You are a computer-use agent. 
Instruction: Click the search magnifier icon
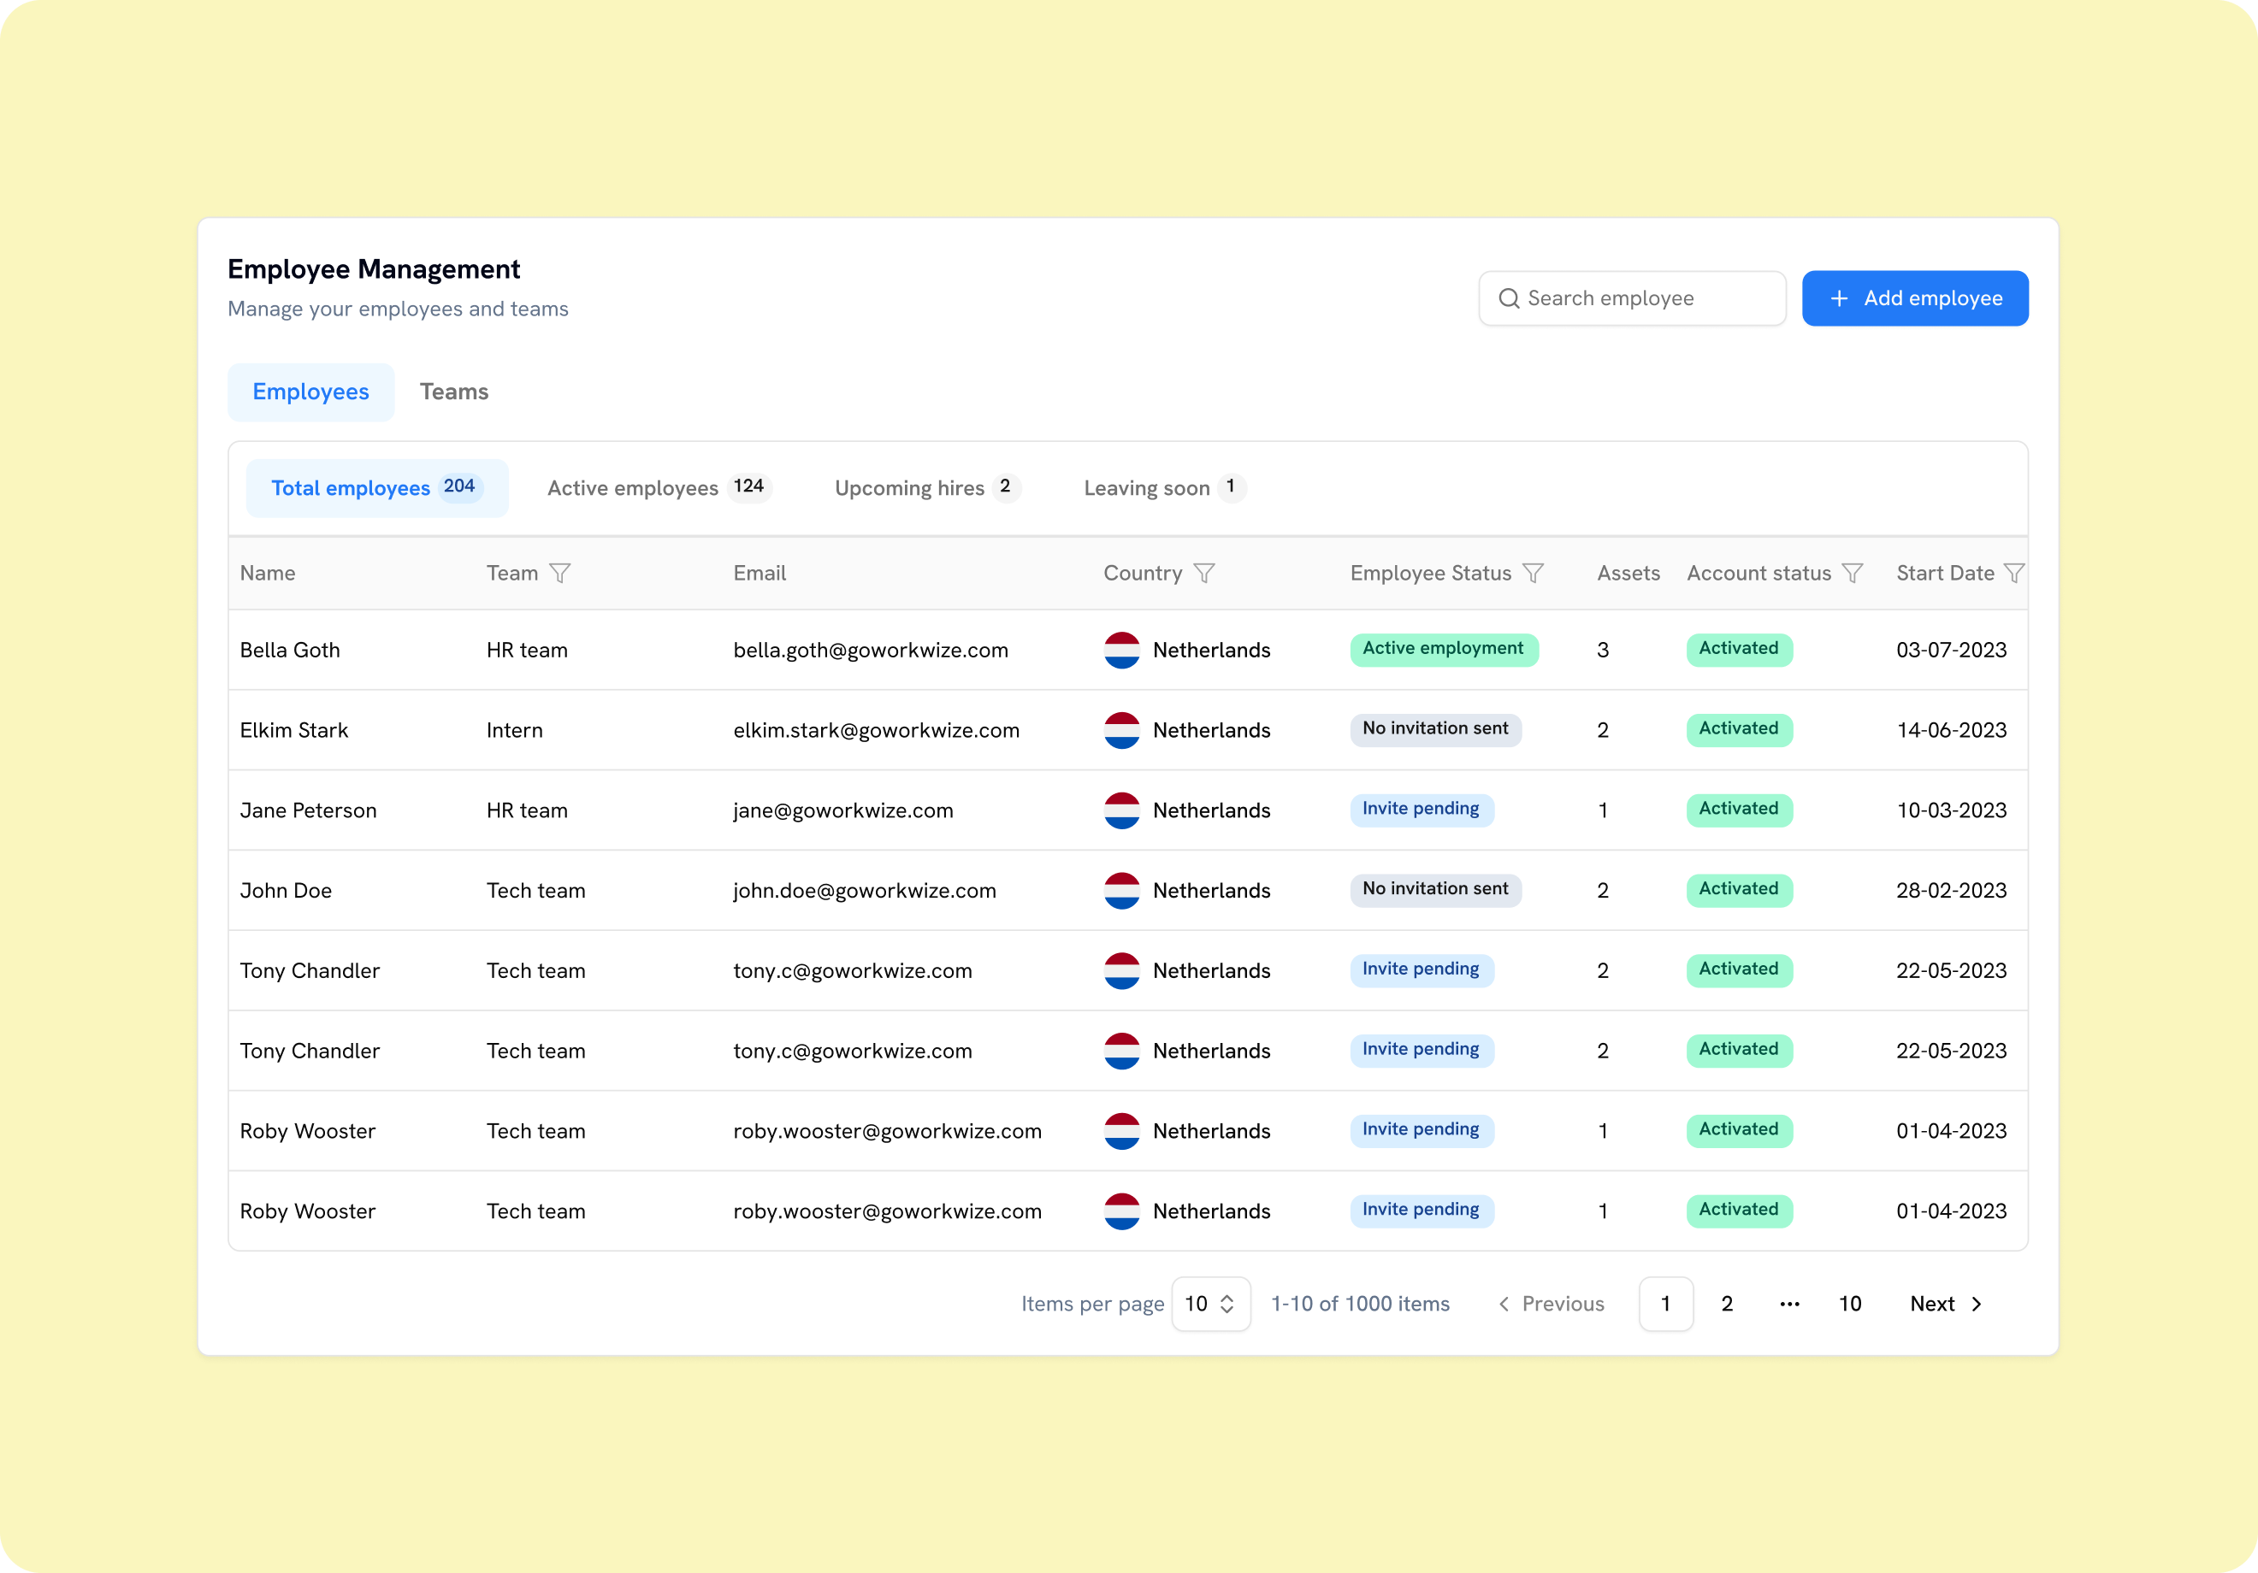(1509, 298)
